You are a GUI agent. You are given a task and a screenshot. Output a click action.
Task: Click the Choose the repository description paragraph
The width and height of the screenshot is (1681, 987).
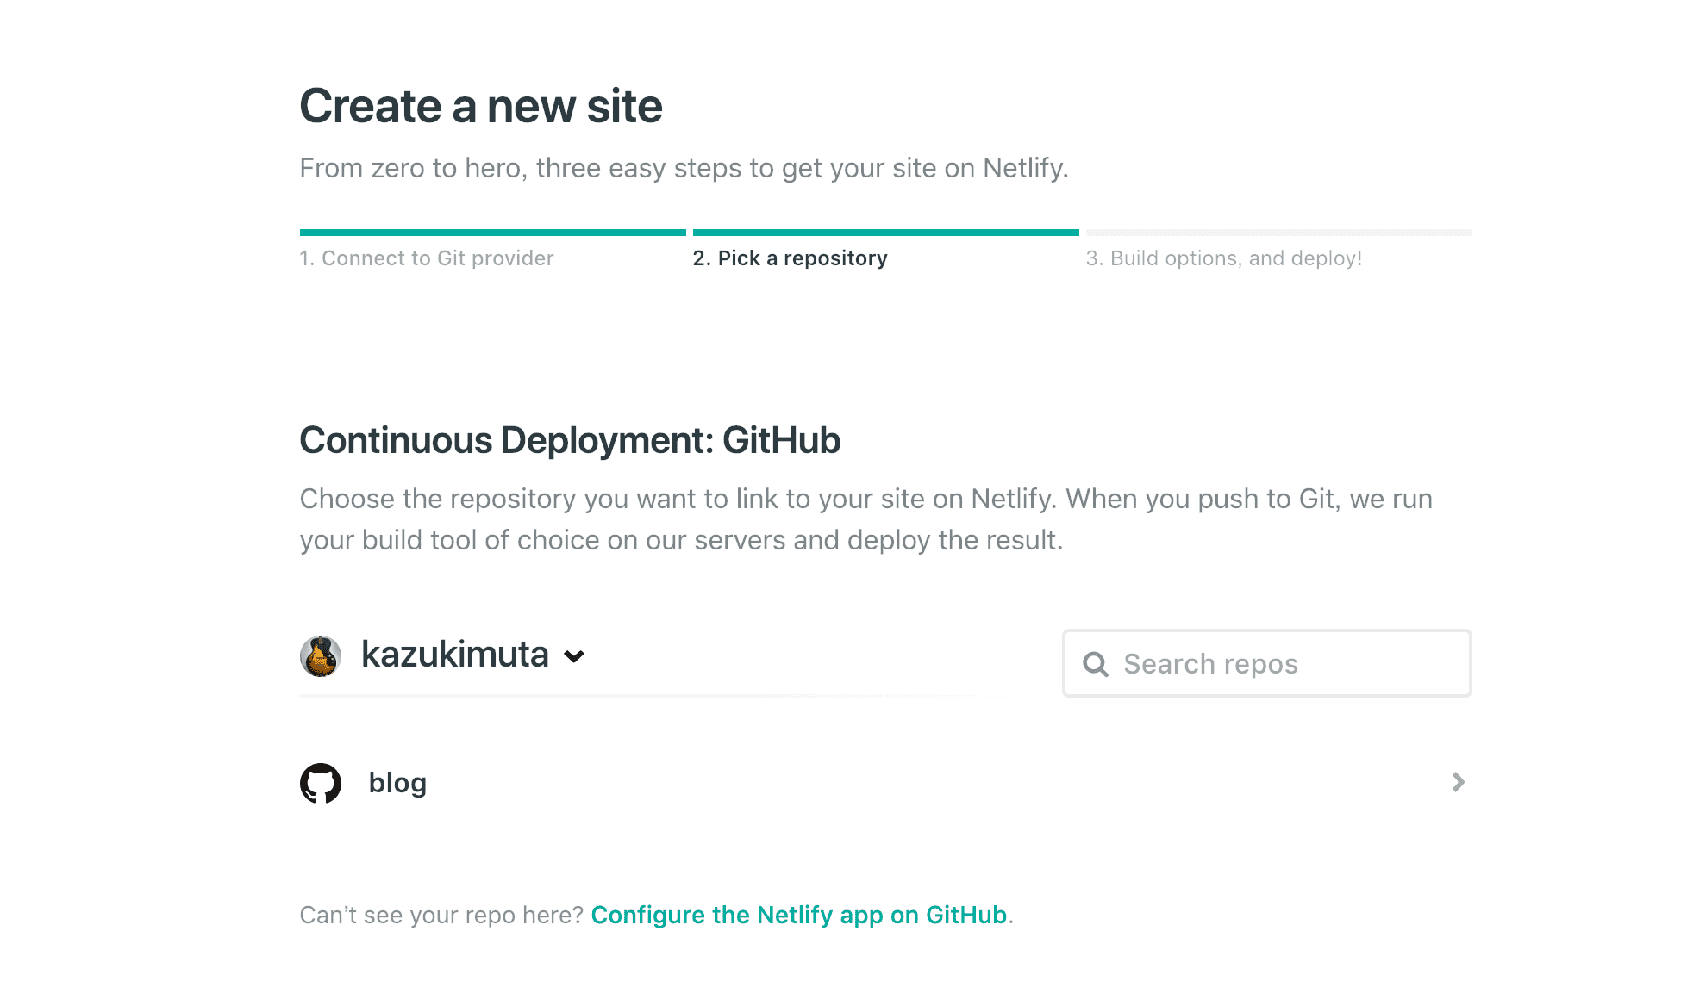point(866,519)
